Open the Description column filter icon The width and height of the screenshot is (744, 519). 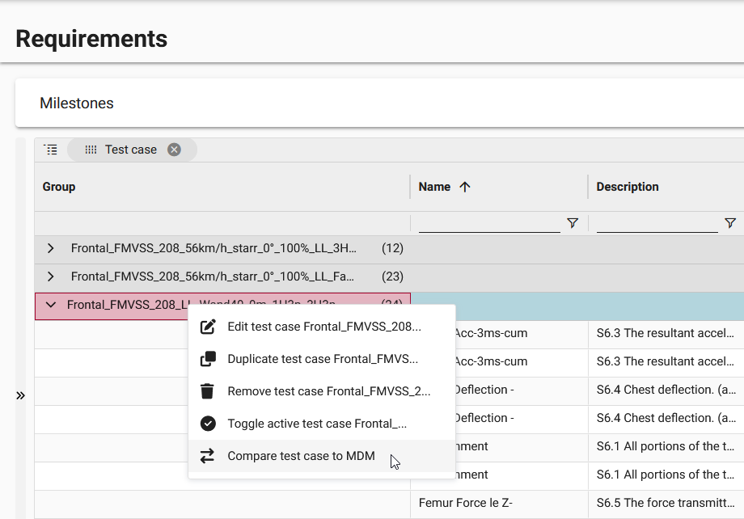click(730, 223)
